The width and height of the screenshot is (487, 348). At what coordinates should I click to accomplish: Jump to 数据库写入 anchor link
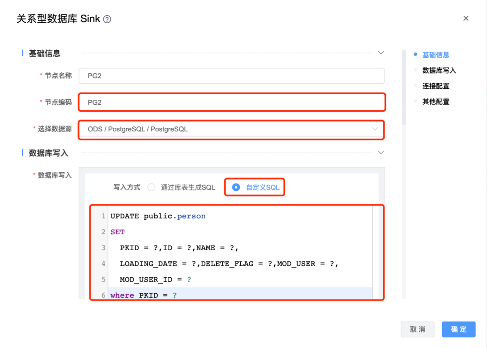point(439,70)
